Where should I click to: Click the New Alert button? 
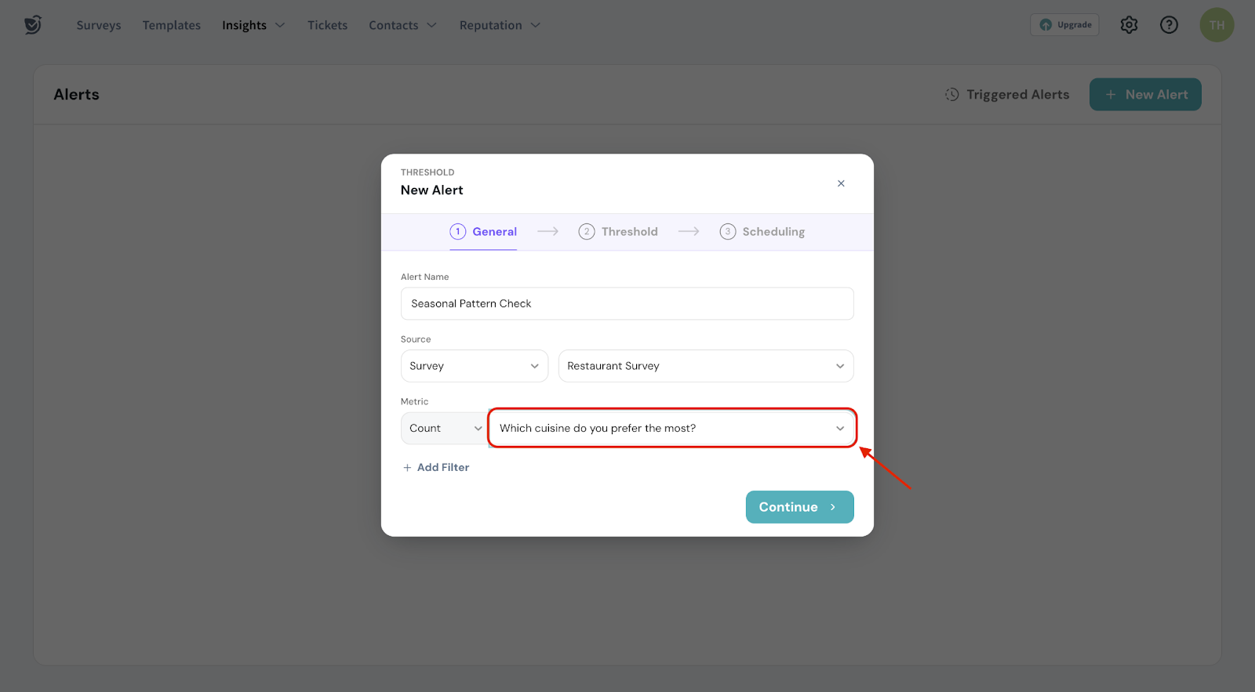pyautogui.click(x=1145, y=95)
